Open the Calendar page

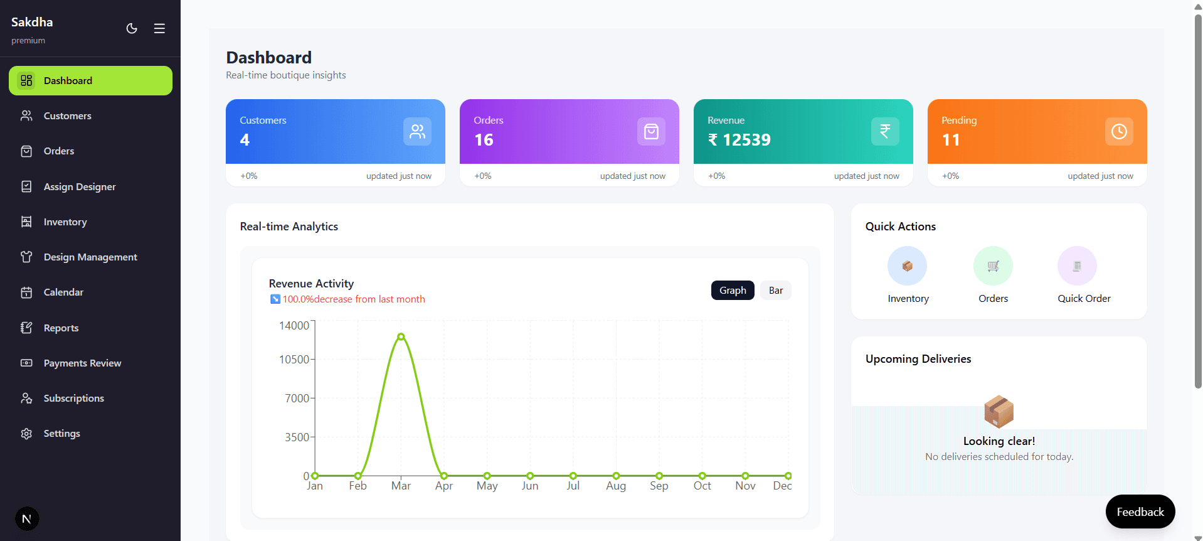[x=90, y=292]
